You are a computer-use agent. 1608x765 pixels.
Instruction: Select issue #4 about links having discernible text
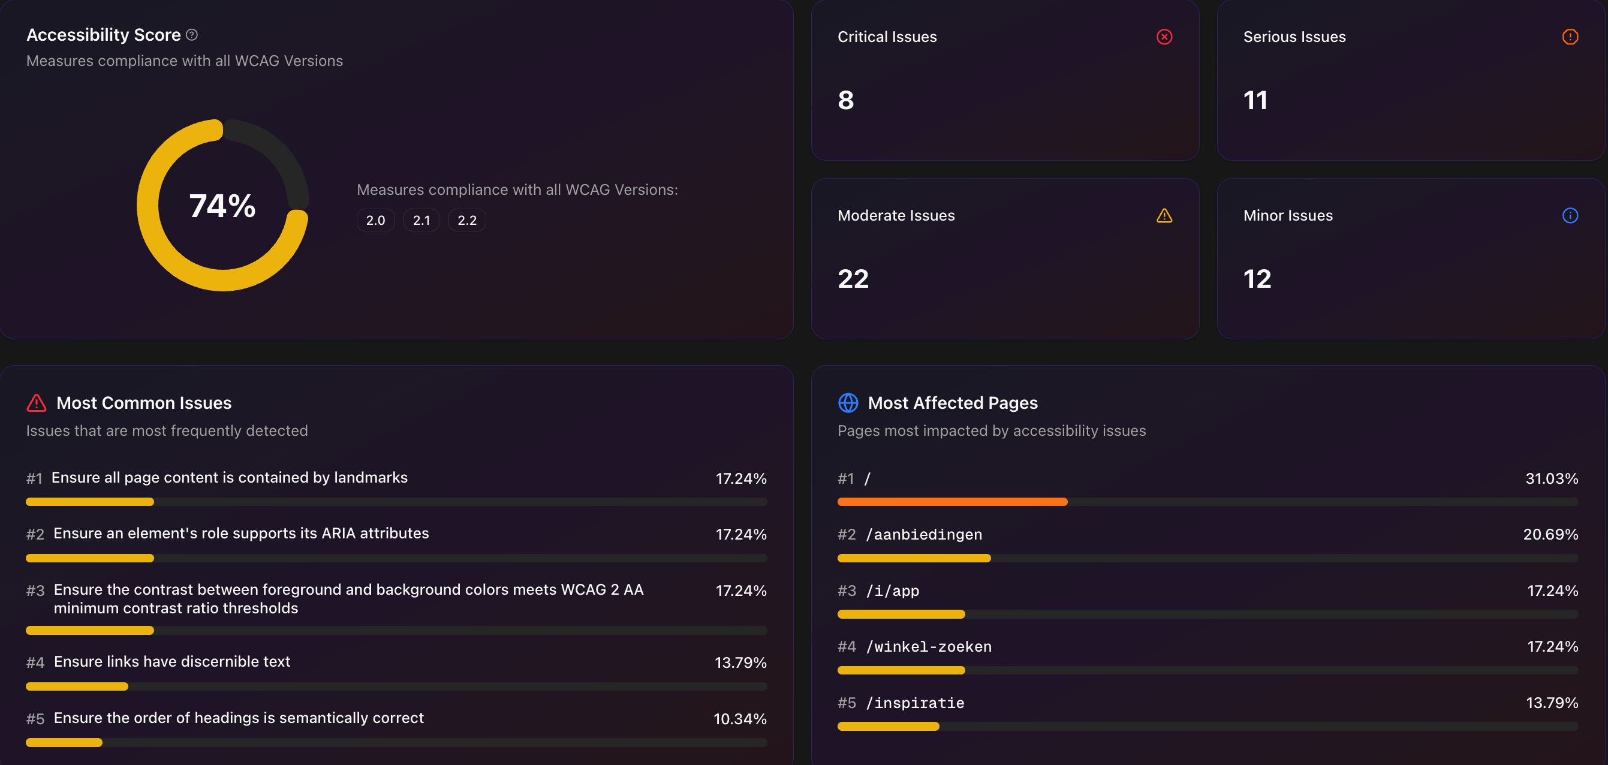pyautogui.click(x=172, y=661)
